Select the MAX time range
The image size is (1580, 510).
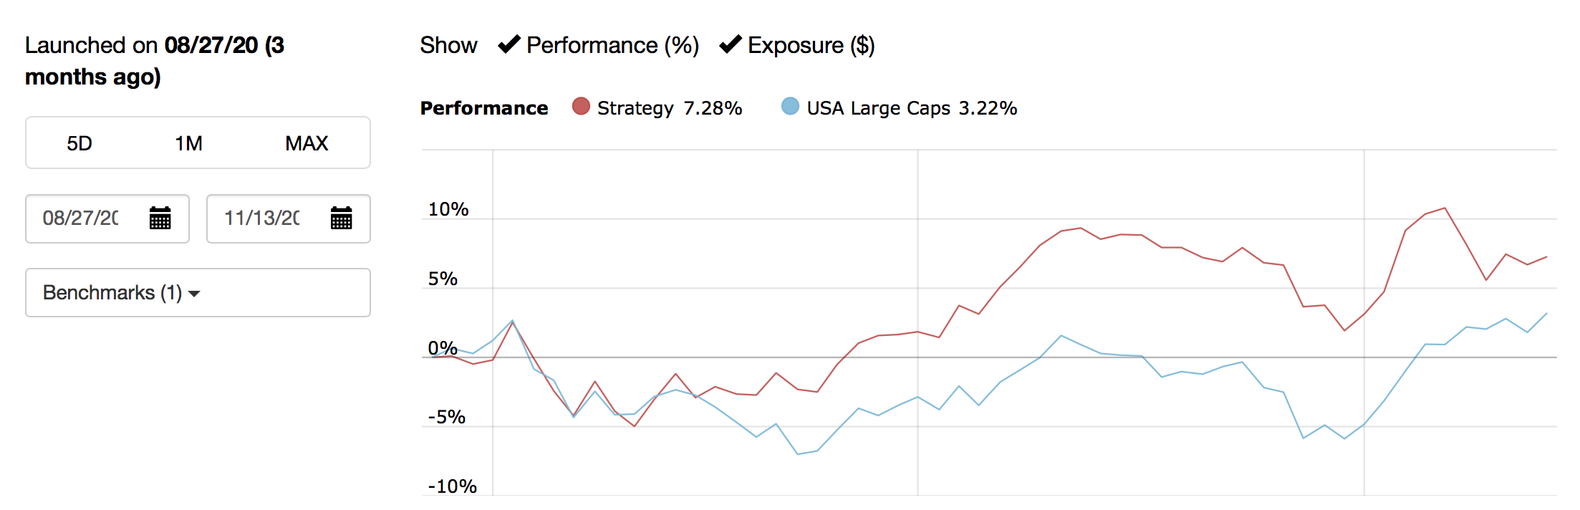click(x=307, y=143)
